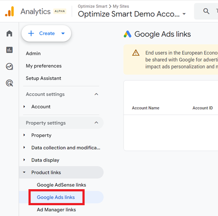Click the warning triangle icon in banner
218x216 pixels.
[x=136, y=53]
